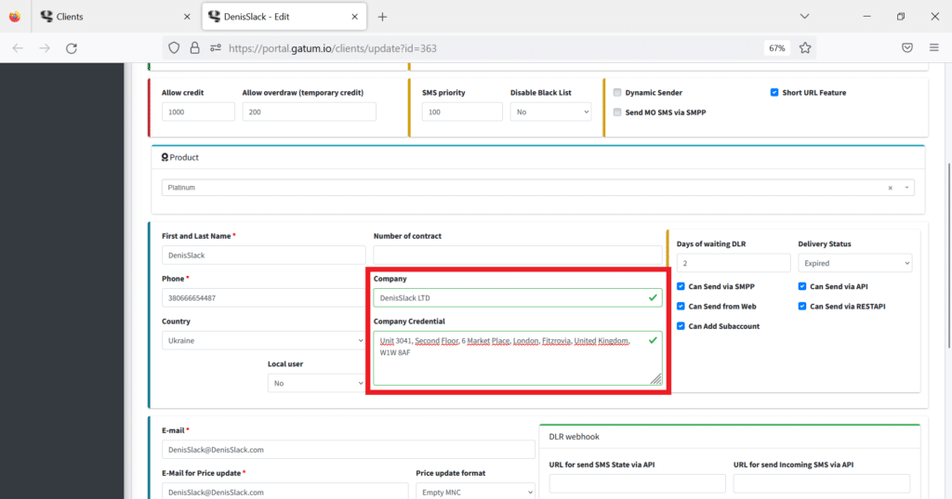Clear the Platinum product selection
Image resolution: width=952 pixels, height=499 pixels.
point(890,188)
